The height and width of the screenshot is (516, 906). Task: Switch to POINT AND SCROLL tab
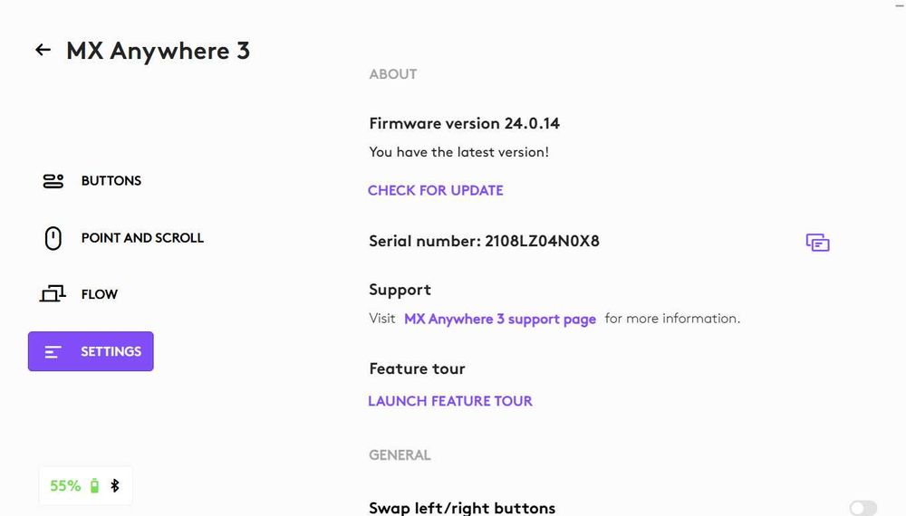click(142, 238)
